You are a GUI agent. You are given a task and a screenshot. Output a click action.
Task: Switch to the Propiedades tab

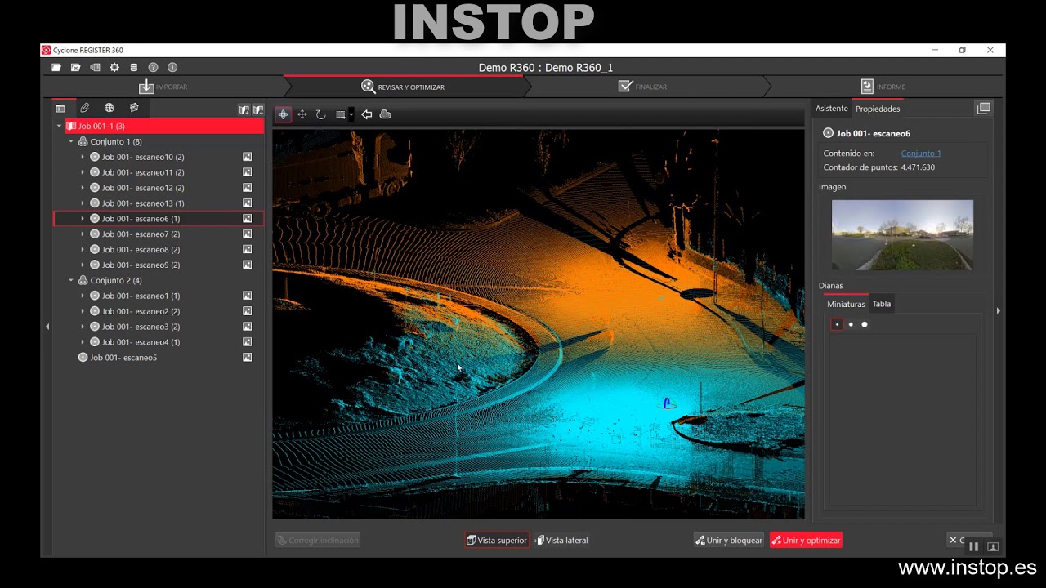click(x=878, y=109)
